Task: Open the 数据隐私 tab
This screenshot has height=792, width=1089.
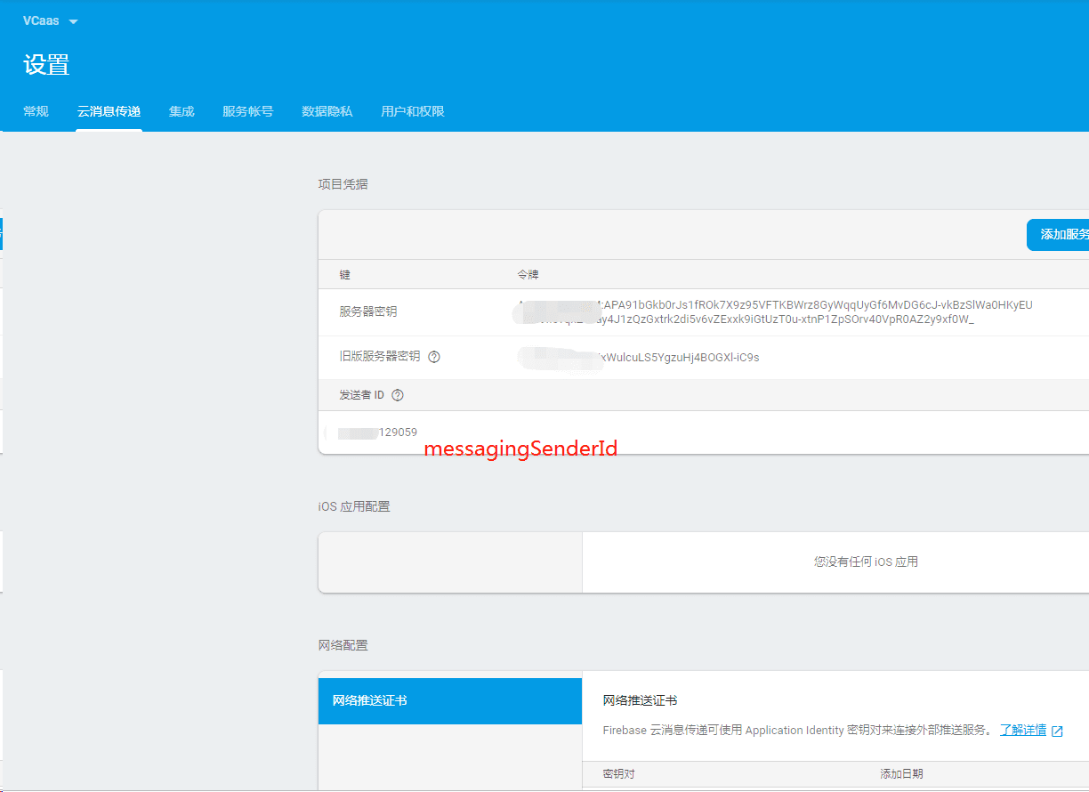Action: click(327, 111)
